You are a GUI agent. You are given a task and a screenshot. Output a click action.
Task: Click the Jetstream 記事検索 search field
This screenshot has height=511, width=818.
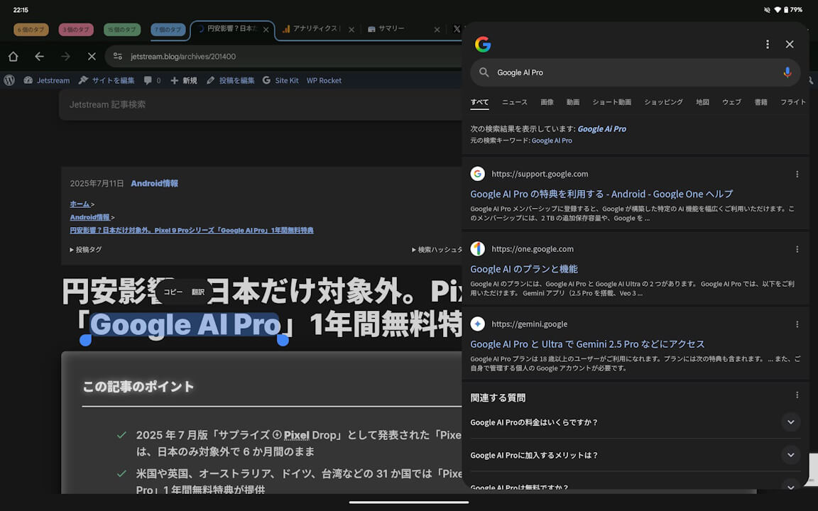pos(261,105)
